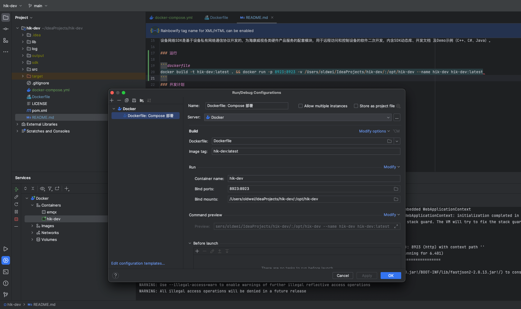Open the Project tool window icon

tap(6, 17)
